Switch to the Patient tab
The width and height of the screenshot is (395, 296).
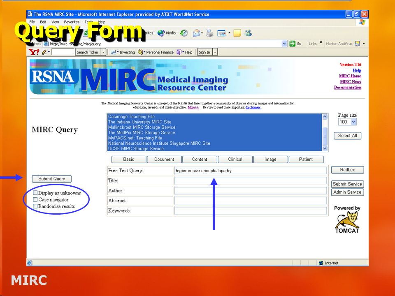306,160
